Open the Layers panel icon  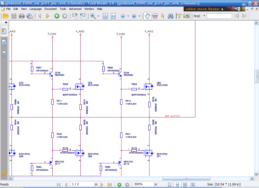pos(4,53)
